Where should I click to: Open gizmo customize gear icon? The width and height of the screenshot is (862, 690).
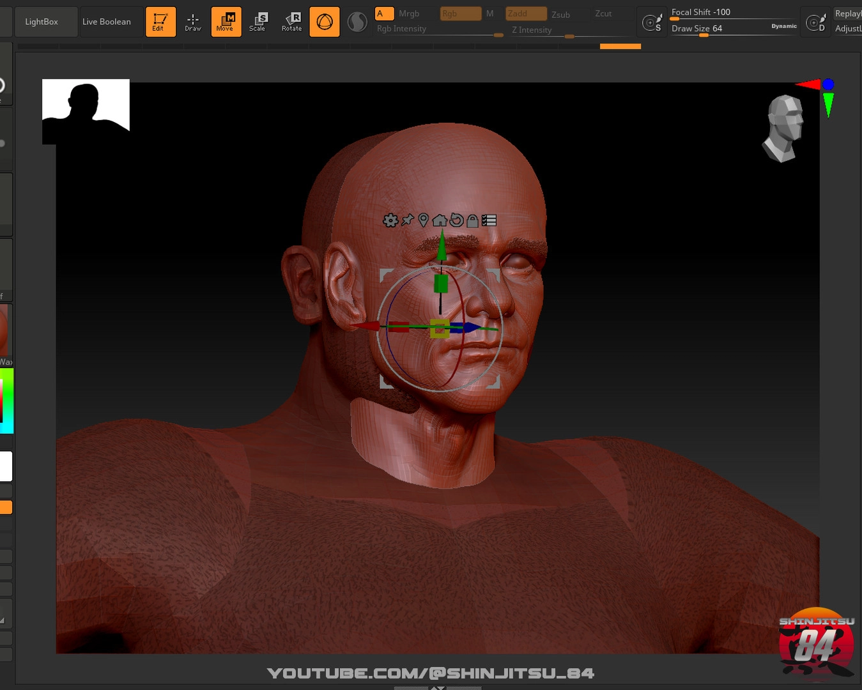390,220
